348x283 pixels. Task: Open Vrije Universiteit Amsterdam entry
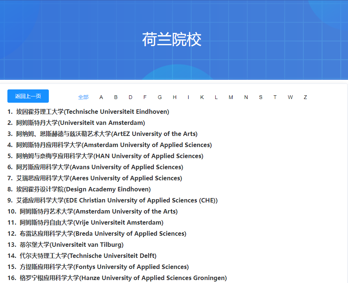(x=91, y=222)
